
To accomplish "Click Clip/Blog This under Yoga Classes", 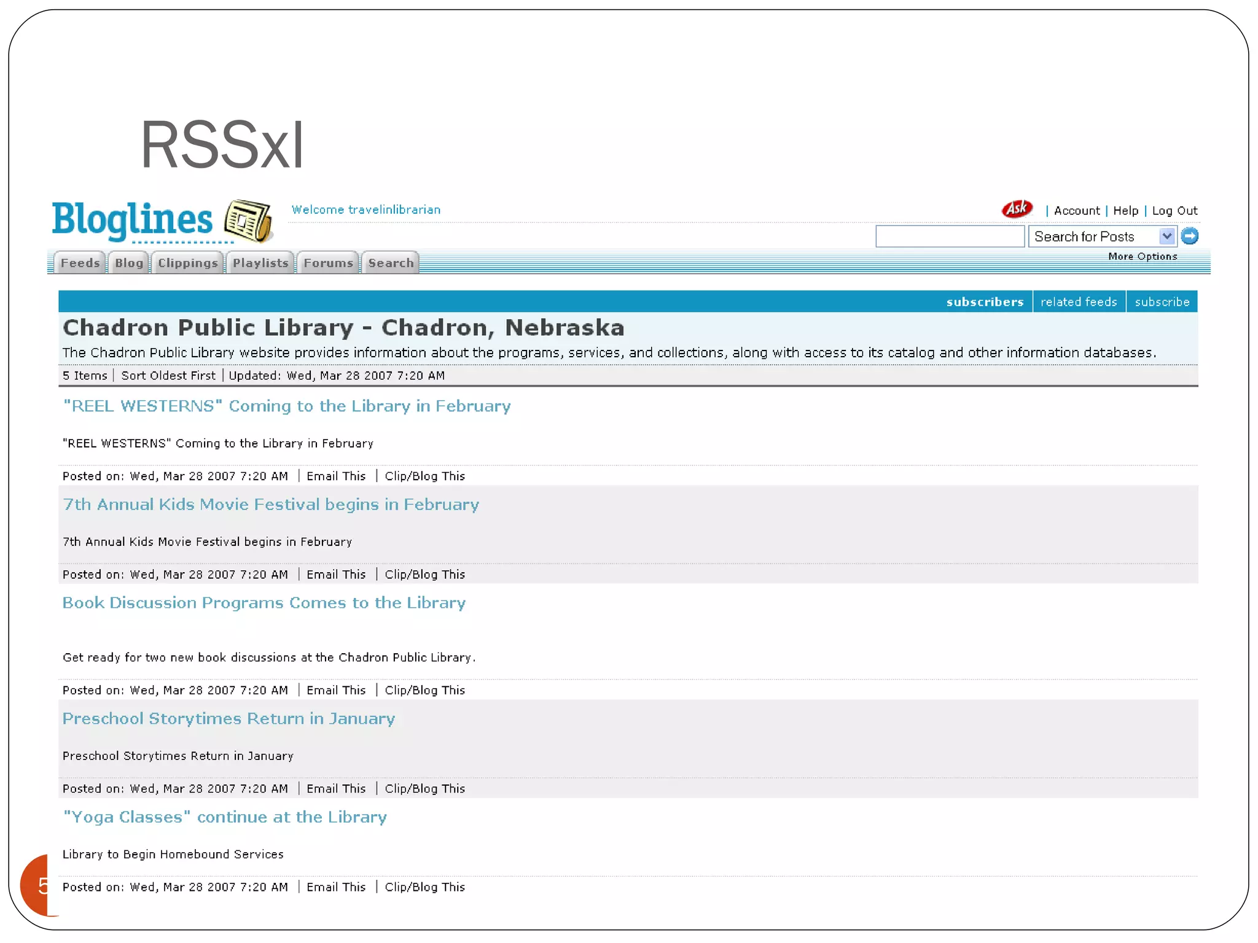I will (x=424, y=887).
